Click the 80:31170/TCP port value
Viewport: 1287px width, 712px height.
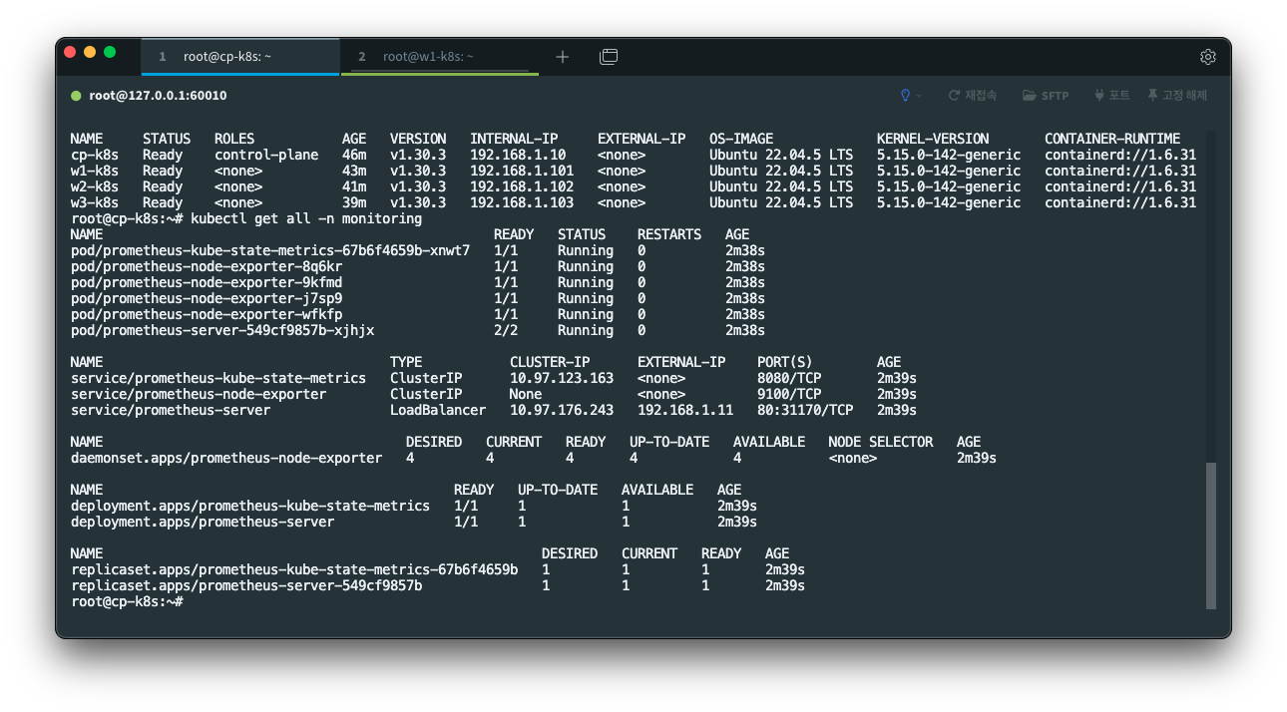[x=805, y=410]
